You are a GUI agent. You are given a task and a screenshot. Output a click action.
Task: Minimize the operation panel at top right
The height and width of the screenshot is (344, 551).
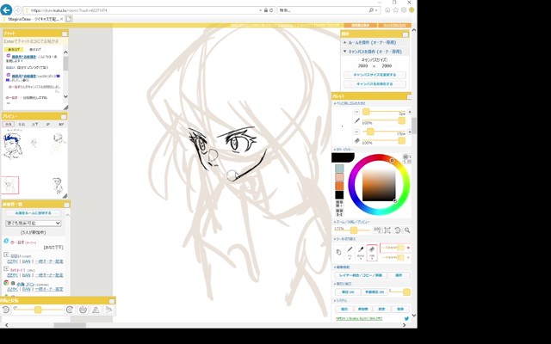click(x=406, y=34)
